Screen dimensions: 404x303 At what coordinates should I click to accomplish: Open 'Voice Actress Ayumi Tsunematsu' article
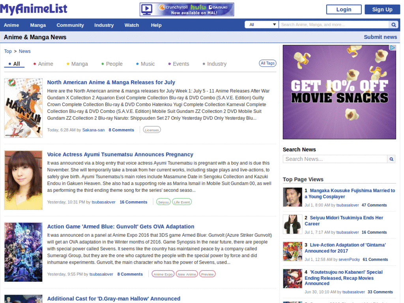click(120, 155)
